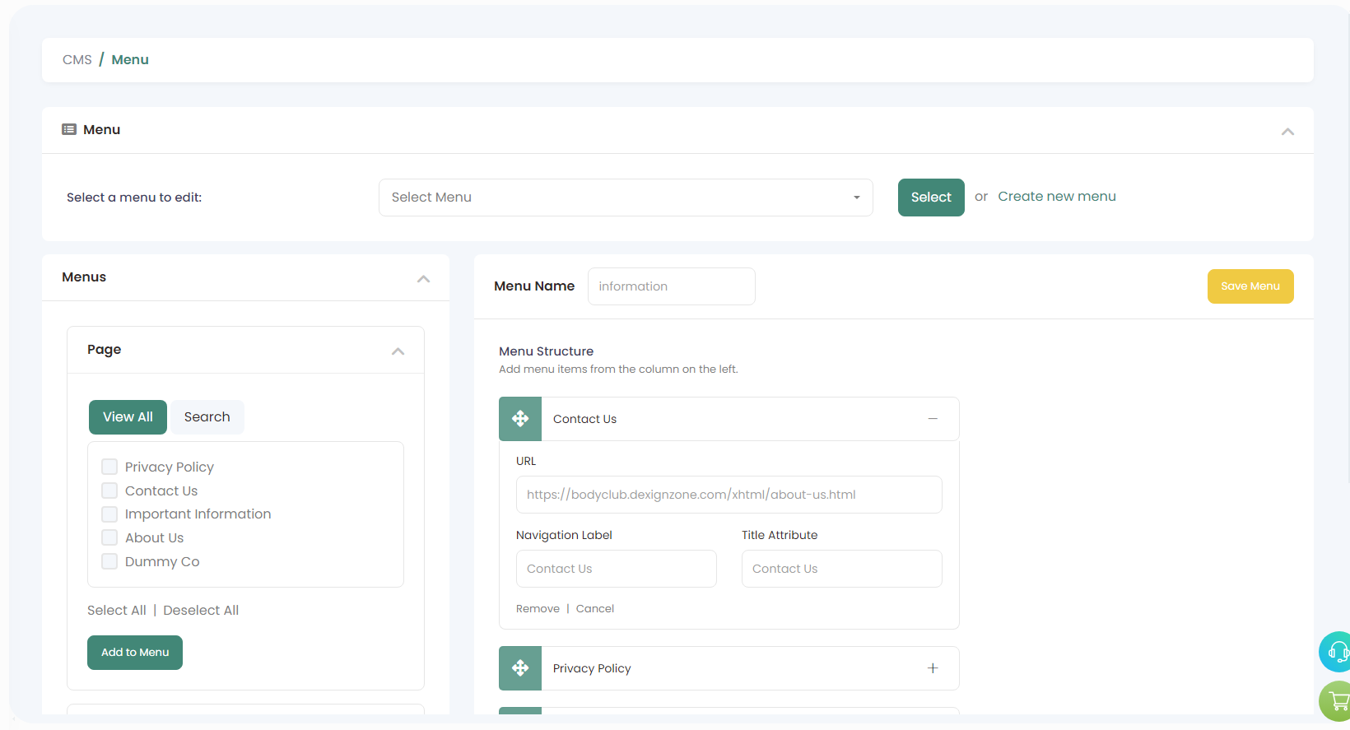Click the Remove link under Contact Us
This screenshot has width=1350, height=730.
[538, 609]
